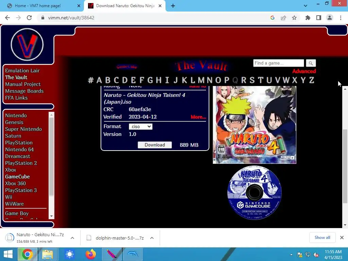Click page scrollbar down arrow
Image resolution: width=348 pixels, height=261 pixels.
click(x=345, y=225)
